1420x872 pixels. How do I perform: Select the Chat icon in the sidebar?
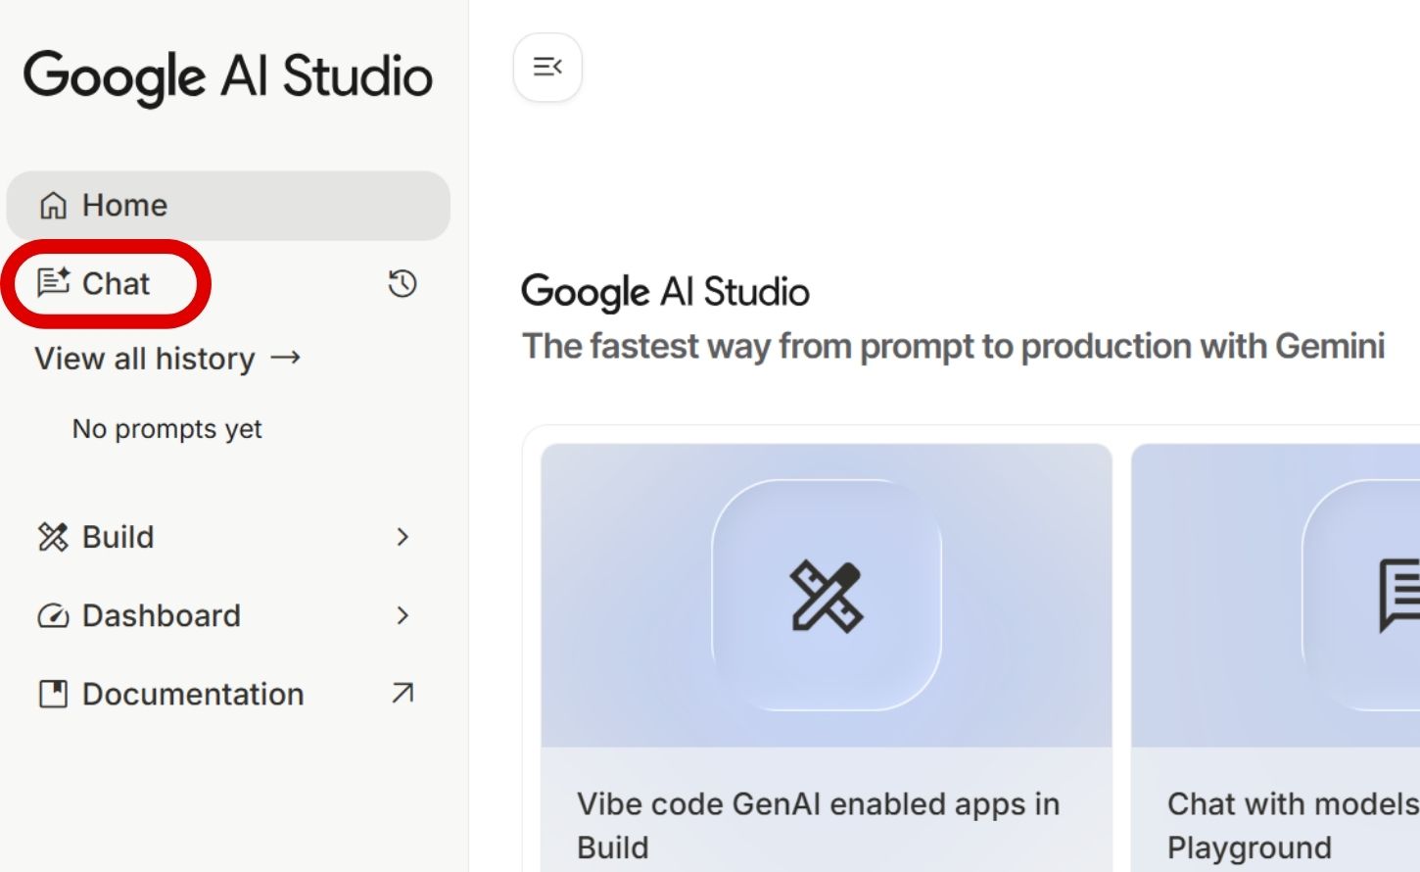pyautogui.click(x=53, y=282)
